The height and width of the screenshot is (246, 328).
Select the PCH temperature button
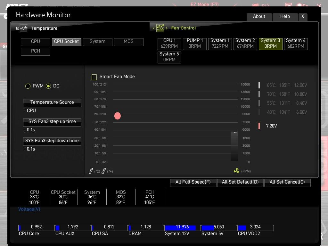click(x=36, y=51)
